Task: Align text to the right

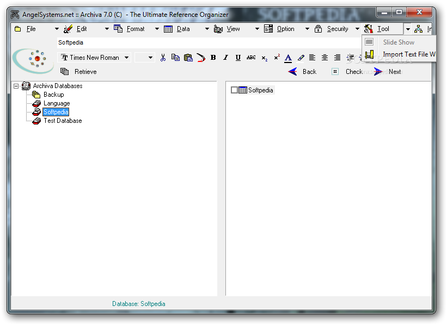Action: tap(337, 58)
